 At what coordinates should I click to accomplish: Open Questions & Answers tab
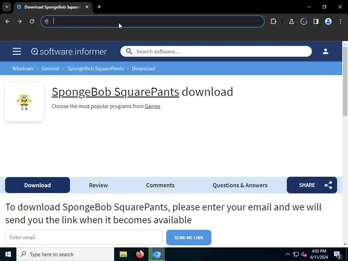[x=240, y=185]
